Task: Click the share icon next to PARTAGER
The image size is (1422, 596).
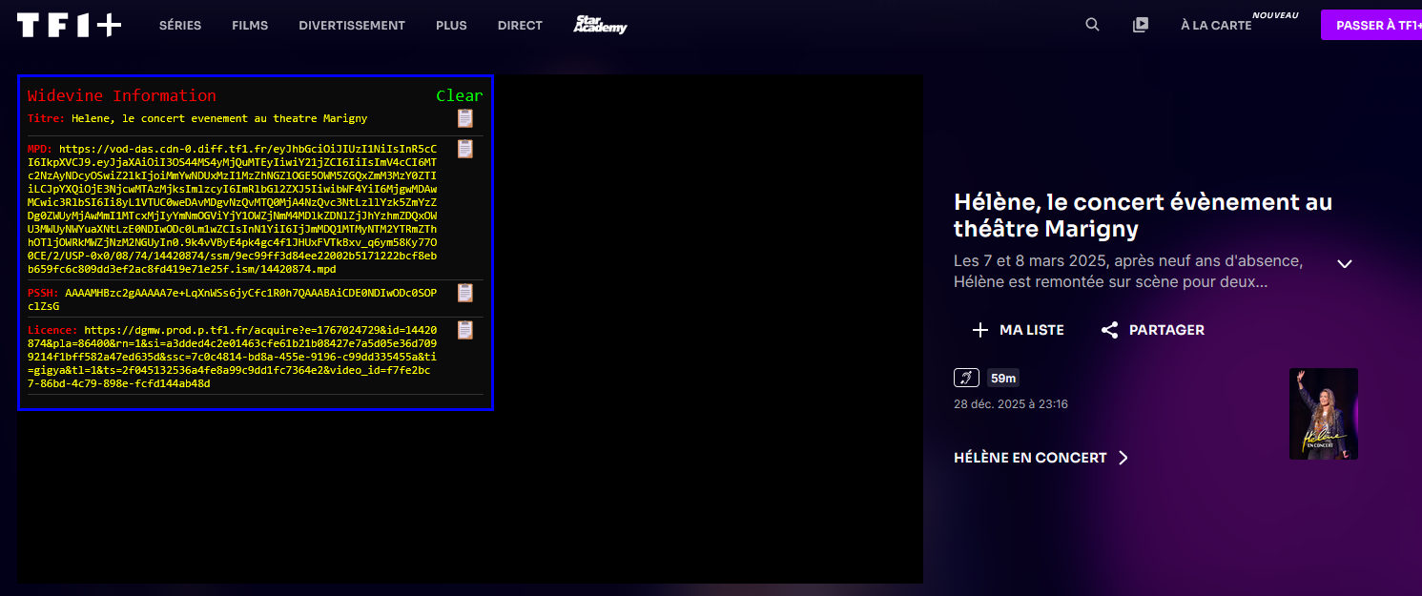Action: point(1109,330)
